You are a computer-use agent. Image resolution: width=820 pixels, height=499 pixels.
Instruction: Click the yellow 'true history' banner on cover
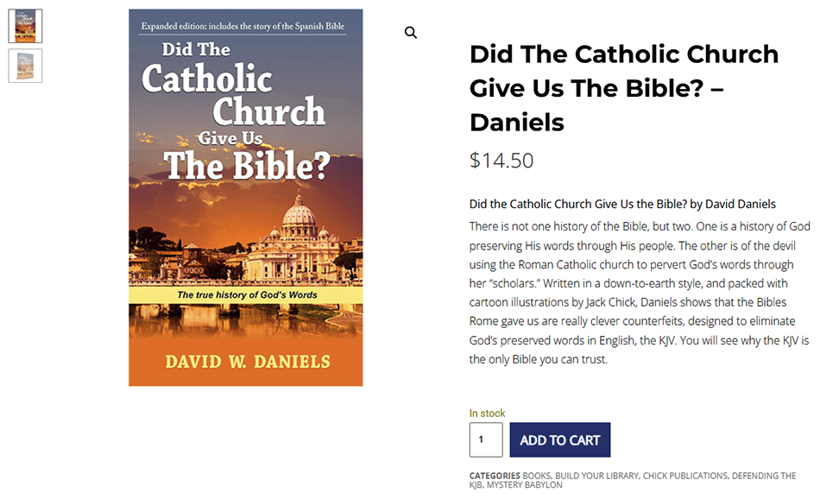(247, 295)
